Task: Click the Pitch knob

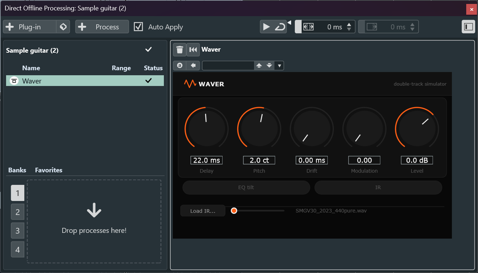Action: pos(259,128)
